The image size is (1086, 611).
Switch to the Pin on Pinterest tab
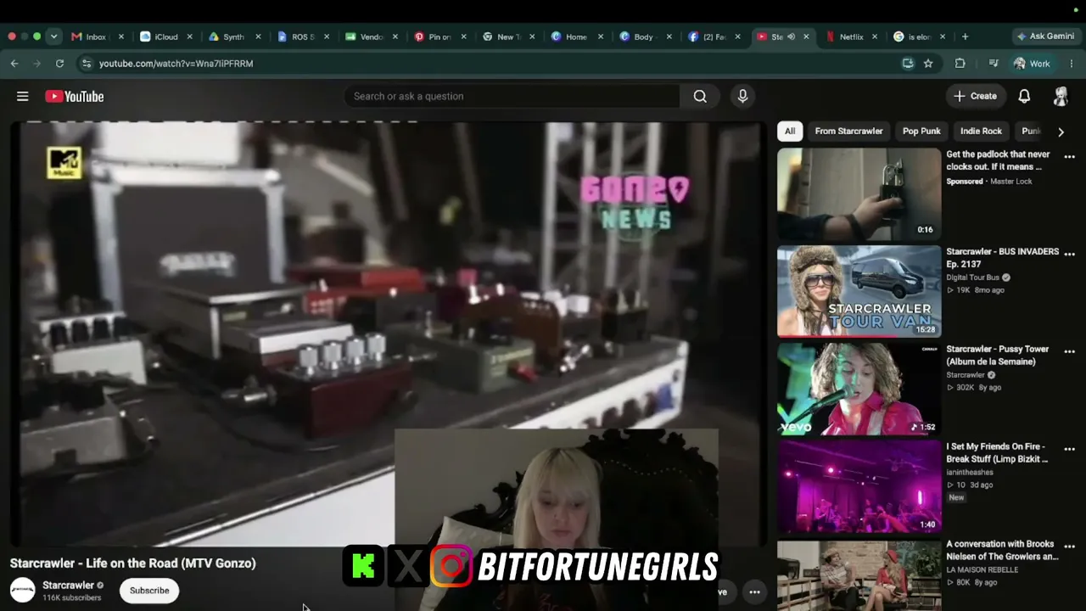[439, 36]
